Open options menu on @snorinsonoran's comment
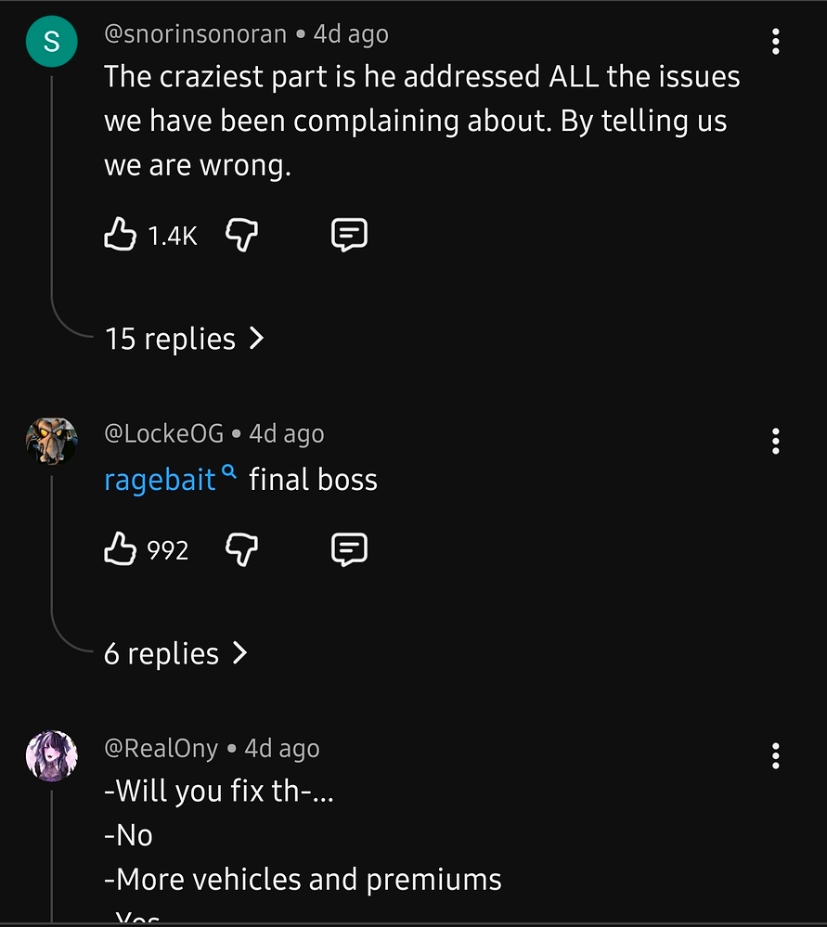This screenshot has height=927, width=827. (775, 41)
